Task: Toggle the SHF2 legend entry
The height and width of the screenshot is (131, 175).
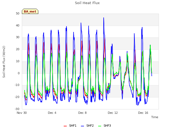Action: [x=87, y=126]
